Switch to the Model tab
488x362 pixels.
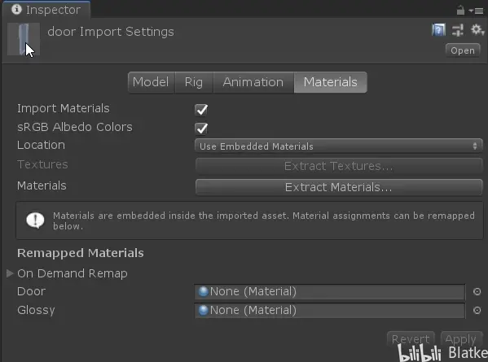[151, 82]
